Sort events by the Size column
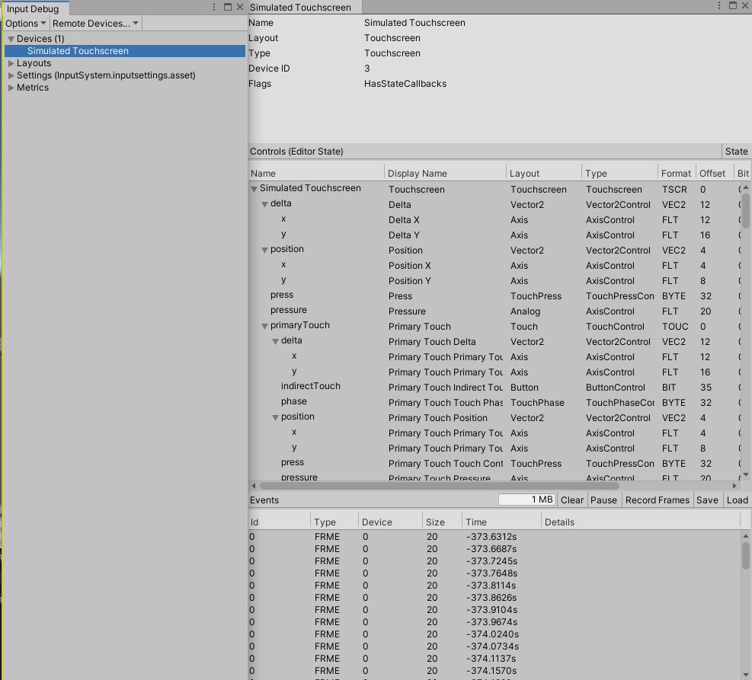The width and height of the screenshot is (752, 680). [x=442, y=522]
